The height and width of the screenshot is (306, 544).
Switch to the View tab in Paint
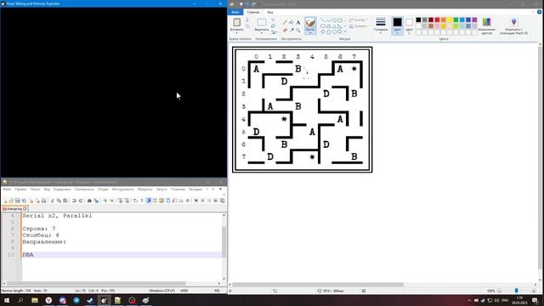270,12
